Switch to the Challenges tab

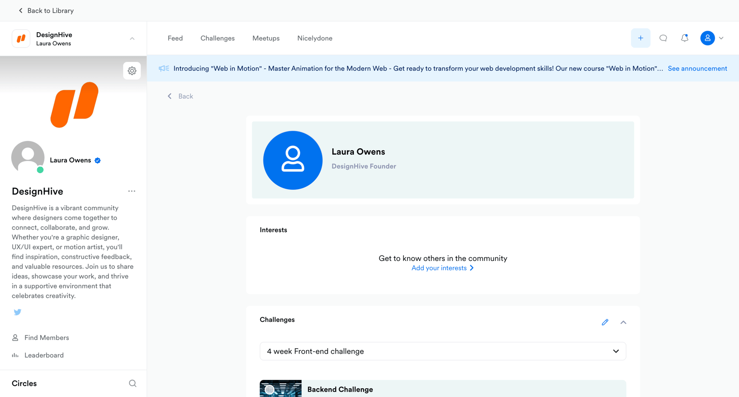[217, 38]
